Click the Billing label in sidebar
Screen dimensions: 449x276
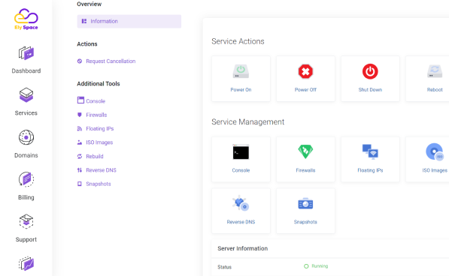point(26,197)
